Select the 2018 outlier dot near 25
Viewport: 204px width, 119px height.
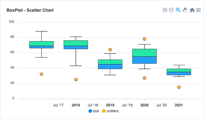76,80
